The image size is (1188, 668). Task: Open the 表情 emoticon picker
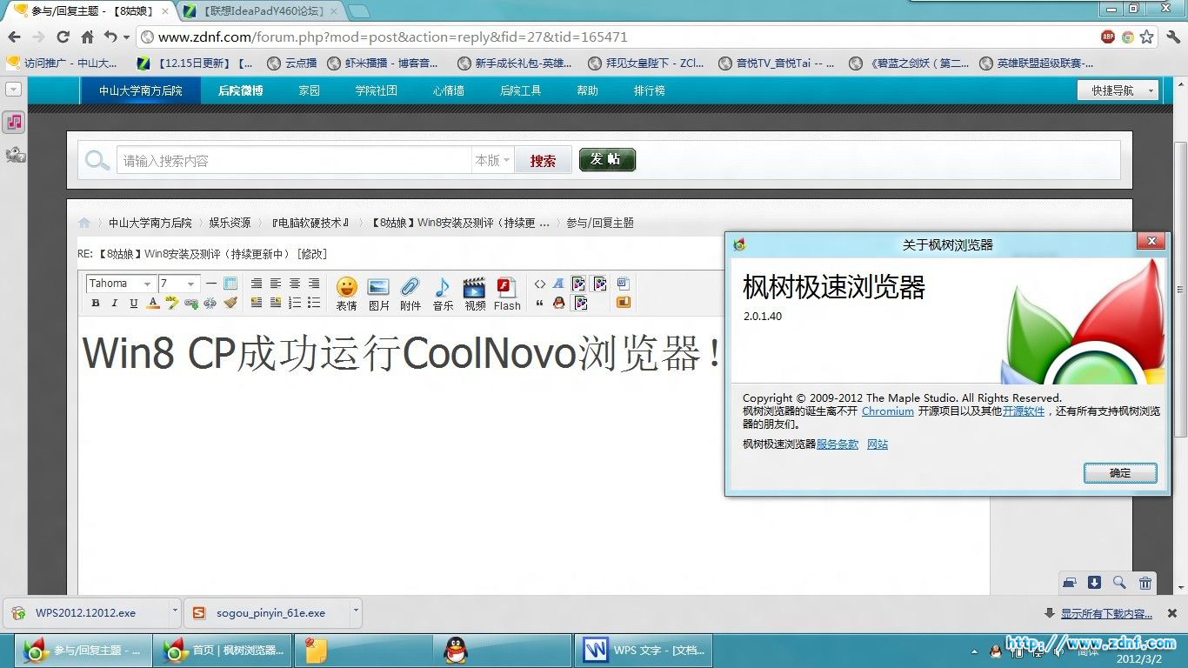pyautogui.click(x=346, y=294)
